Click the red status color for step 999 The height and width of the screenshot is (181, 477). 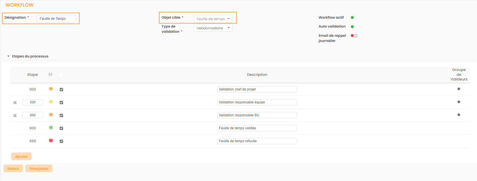[x=51, y=140]
